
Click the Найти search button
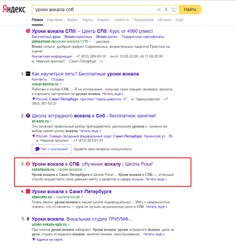coord(190,9)
